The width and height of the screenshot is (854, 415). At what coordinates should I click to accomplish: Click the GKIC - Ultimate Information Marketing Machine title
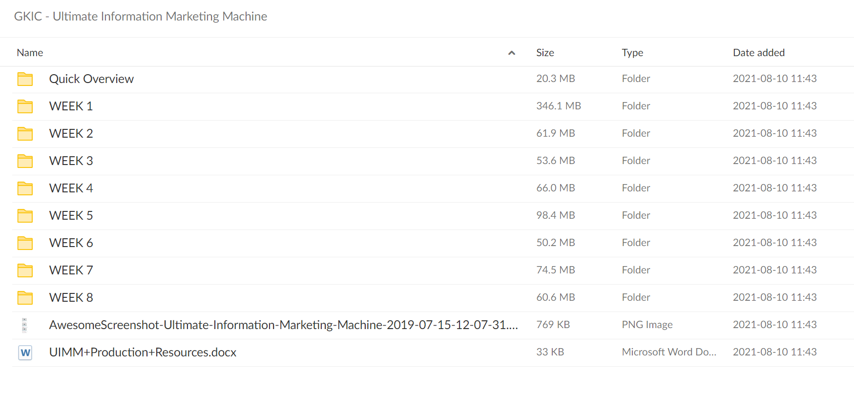click(141, 17)
